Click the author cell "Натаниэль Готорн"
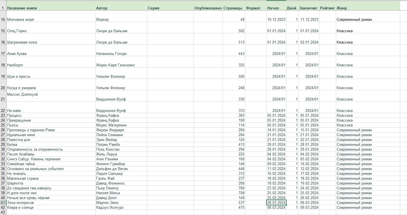Image resolution: width=407 pixels, height=215 pixels. tap(121, 50)
